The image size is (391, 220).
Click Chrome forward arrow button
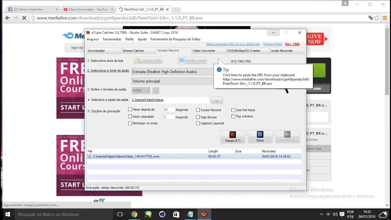pyautogui.click(x=16, y=18)
